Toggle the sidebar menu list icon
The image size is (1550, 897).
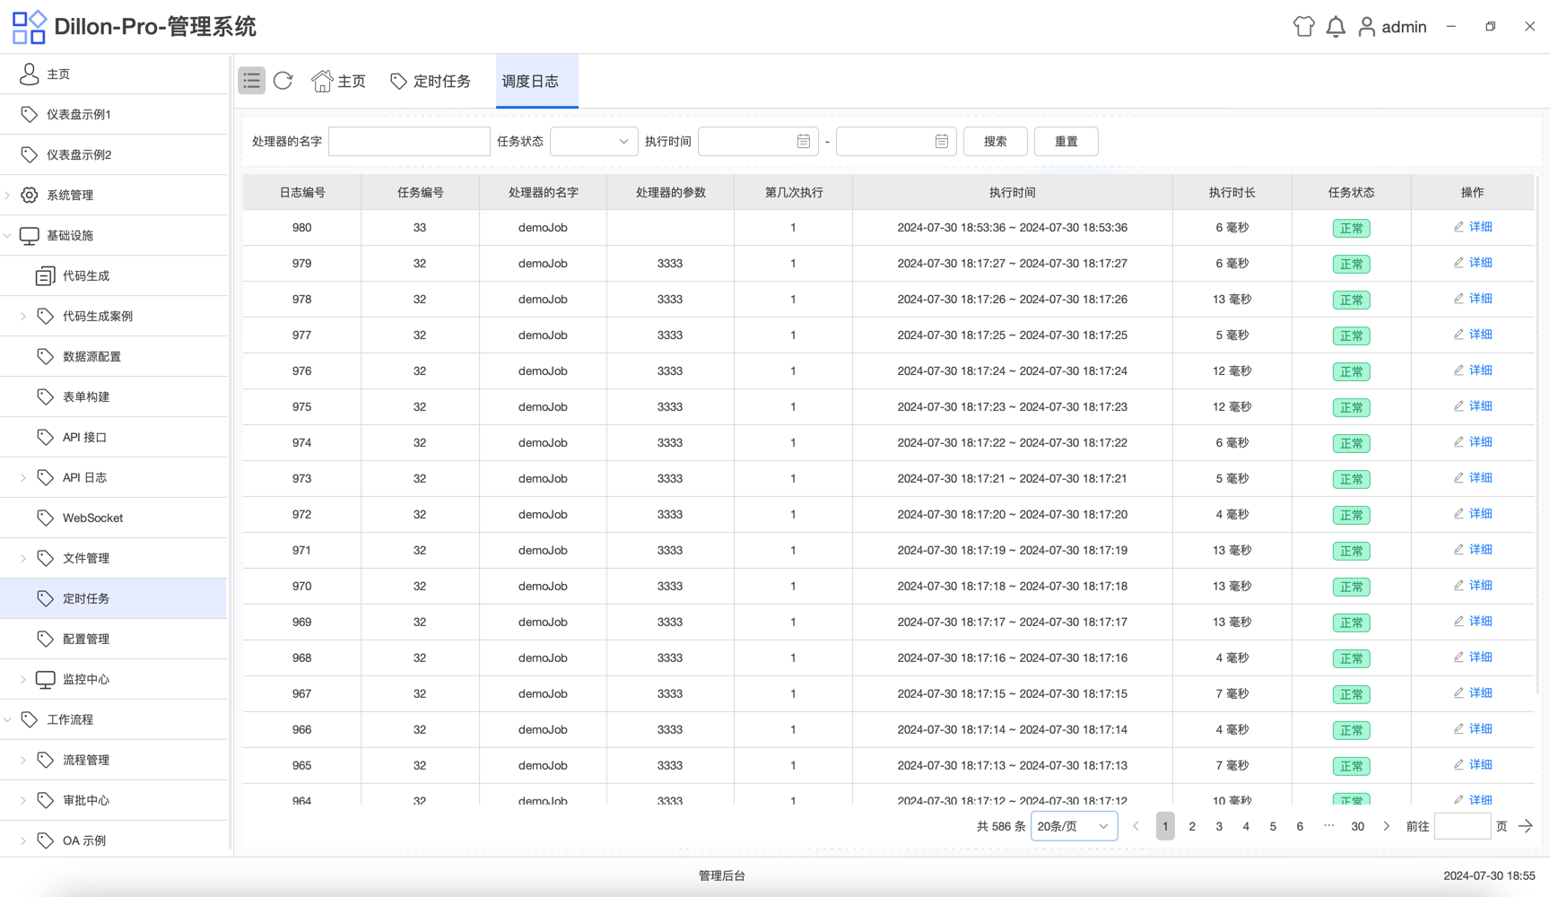click(251, 81)
